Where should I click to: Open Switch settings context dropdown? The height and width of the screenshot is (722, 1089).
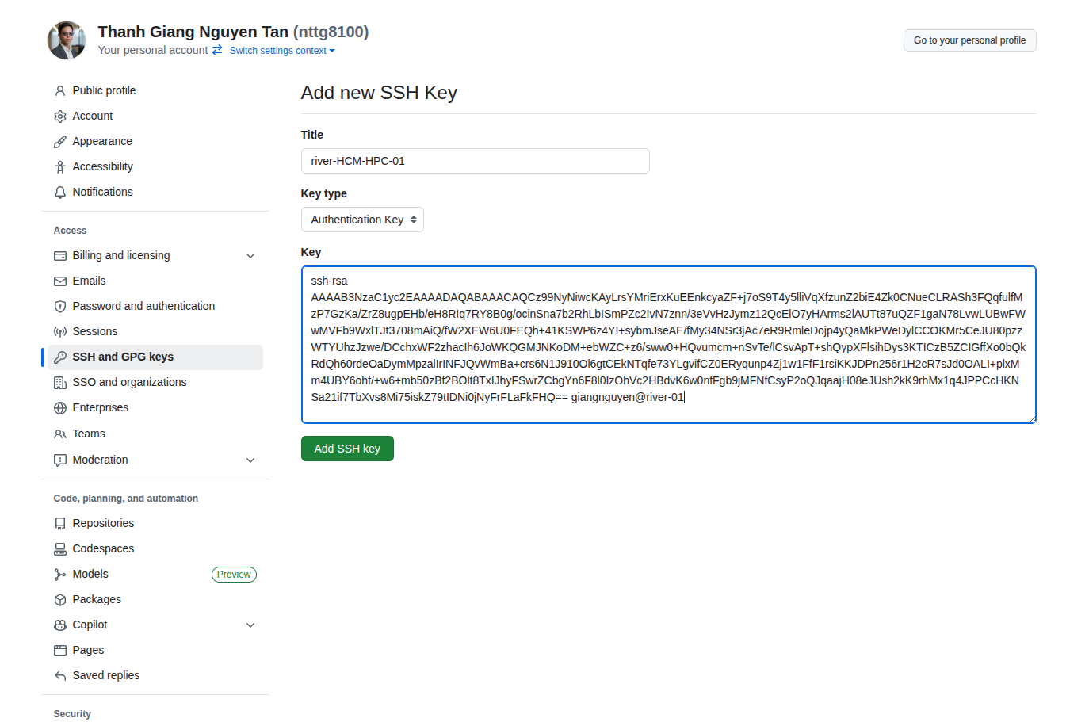pyautogui.click(x=282, y=51)
